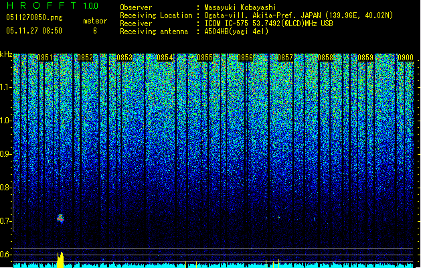The width and height of the screenshot is (421, 268).
Task: Select location text Ogata-vill. Akita-Pref. JAPAN
Action: (x=262, y=15)
